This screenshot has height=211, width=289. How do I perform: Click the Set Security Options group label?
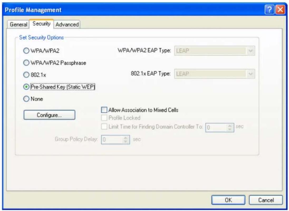(41, 38)
